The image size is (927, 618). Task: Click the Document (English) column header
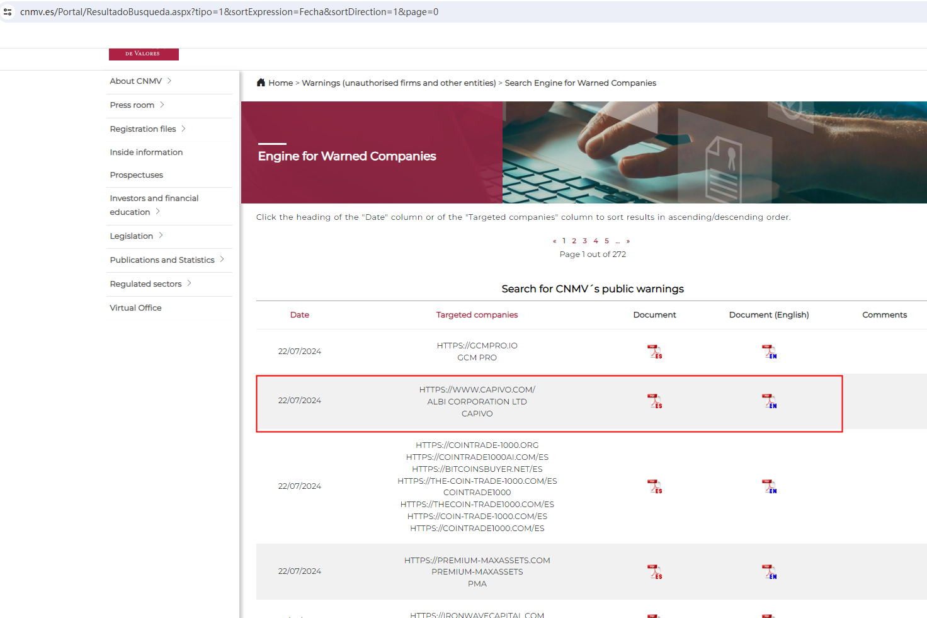click(769, 315)
